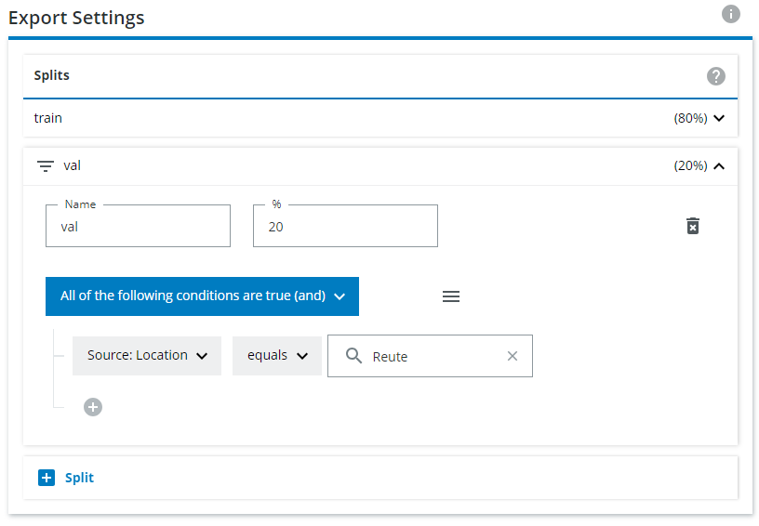The height and width of the screenshot is (526, 759).
Task: Select the train split label
Action: (48, 118)
